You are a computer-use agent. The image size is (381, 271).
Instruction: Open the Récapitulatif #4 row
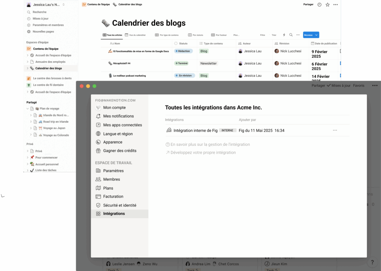pyautogui.click(x=122, y=63)
